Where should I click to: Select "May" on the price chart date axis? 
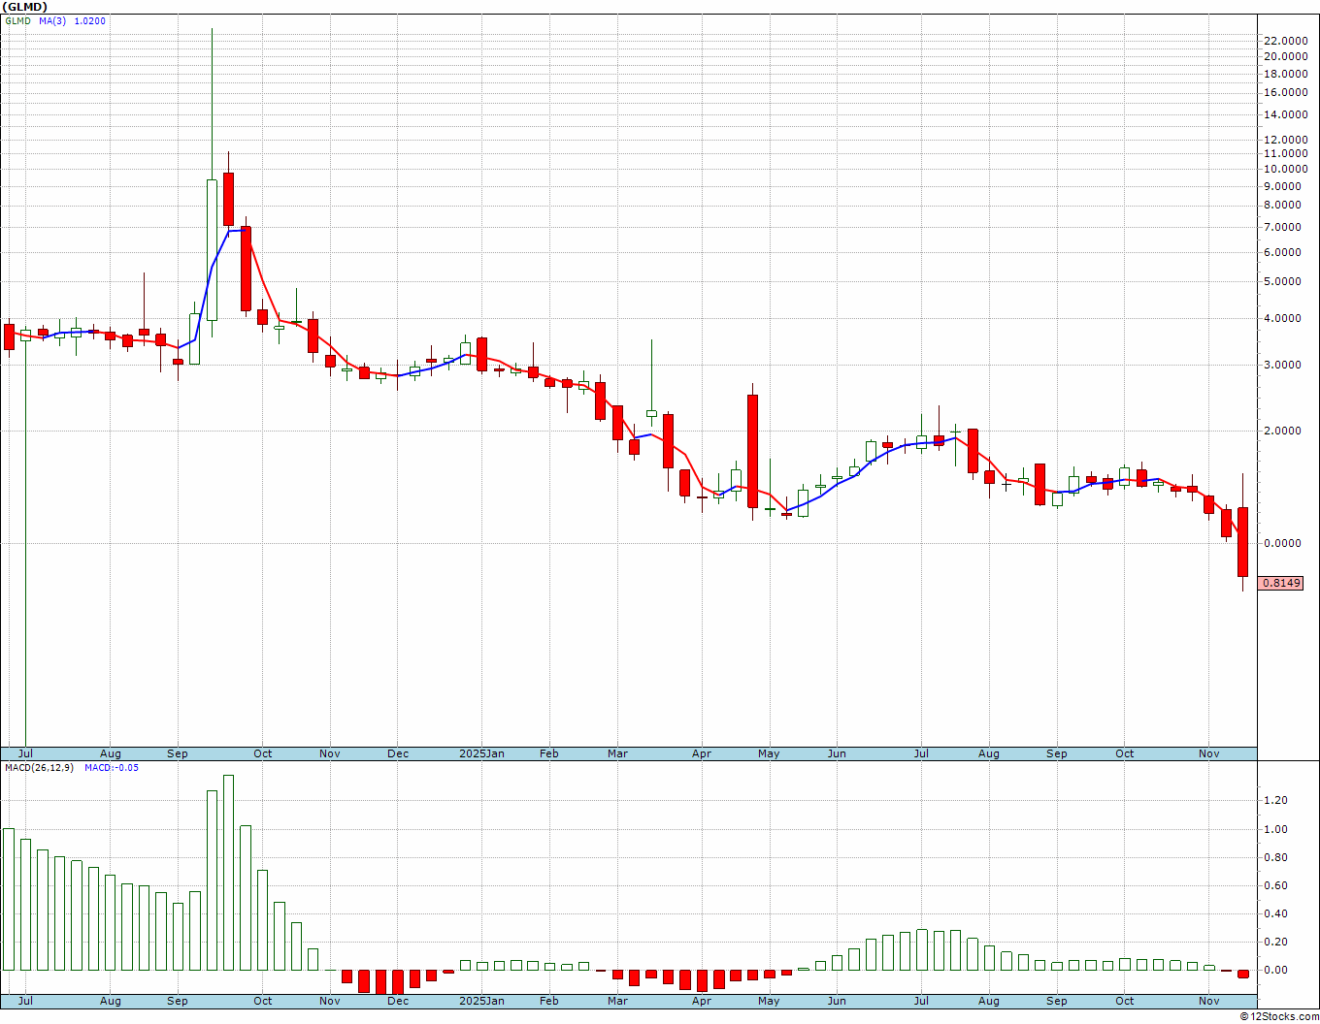pos(770,753)
